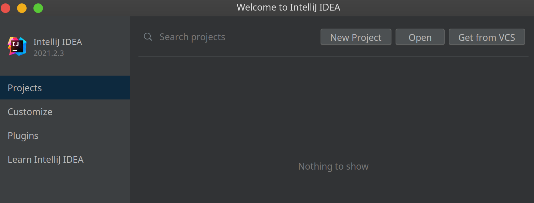Click the IntelliJ IDEA product name label

pyautogui.click(x=58, y=42)
